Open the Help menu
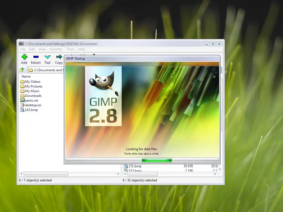 point(82,49)
